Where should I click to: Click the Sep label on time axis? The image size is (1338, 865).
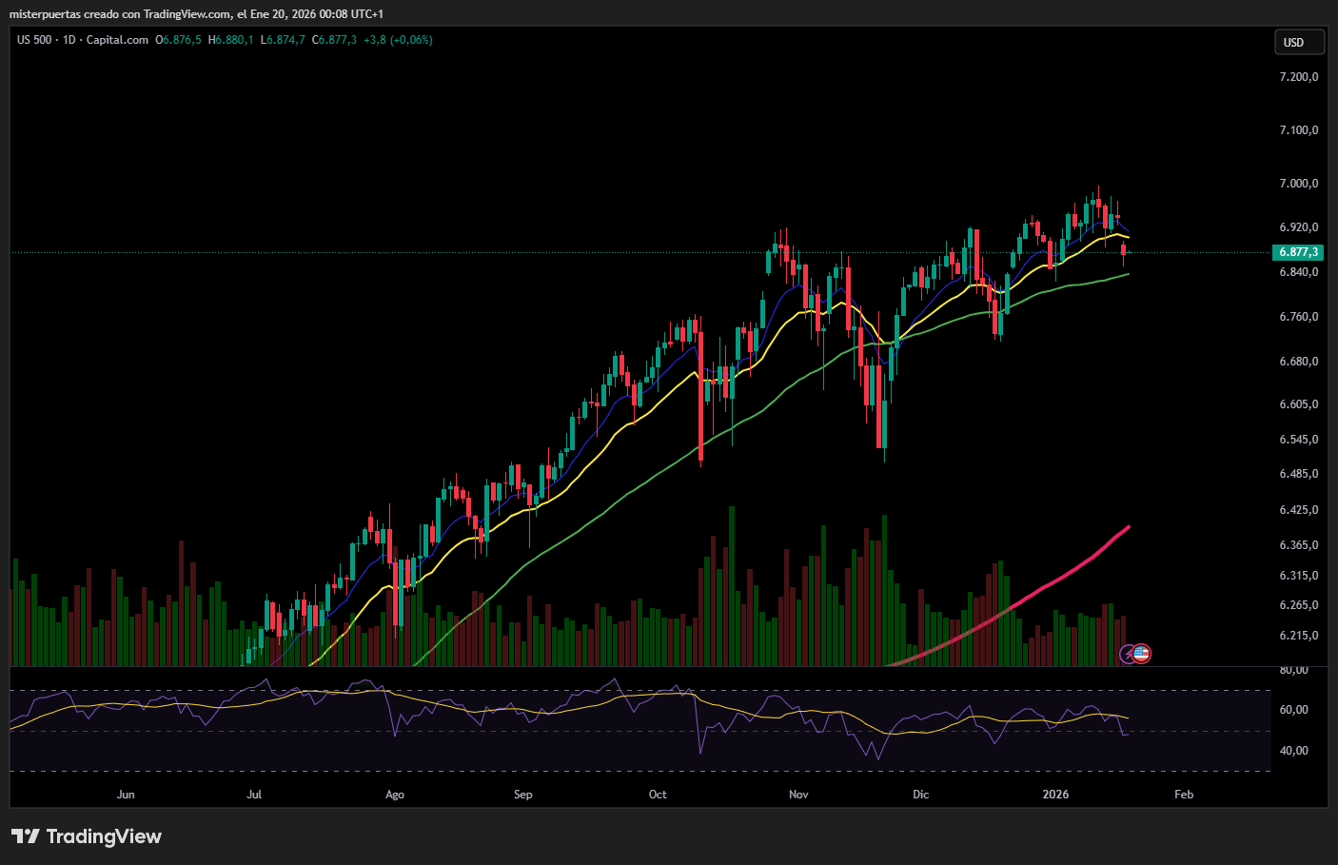[523, 795]
